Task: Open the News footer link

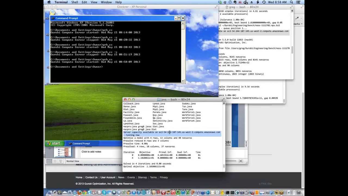Action: pos(121,177)
